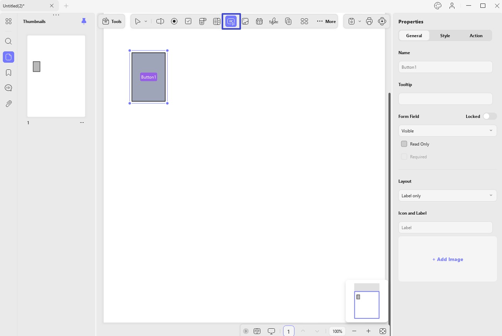The image size is (502, 336).
Task: Expand the bottom toolbar chevron
Action: coord(246,331)
